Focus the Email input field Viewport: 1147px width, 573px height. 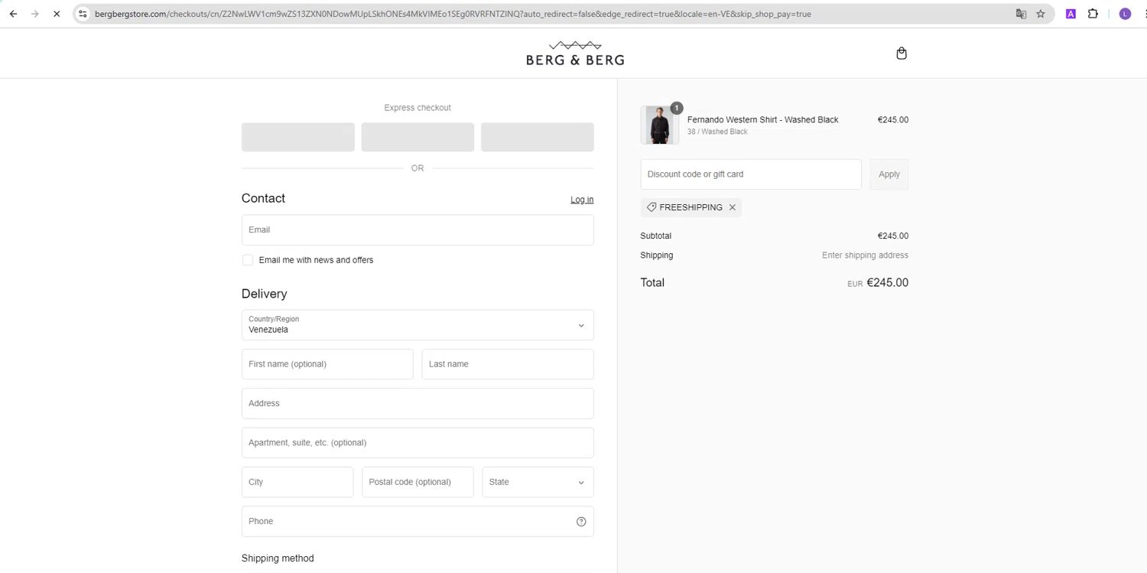click(418, 230)
